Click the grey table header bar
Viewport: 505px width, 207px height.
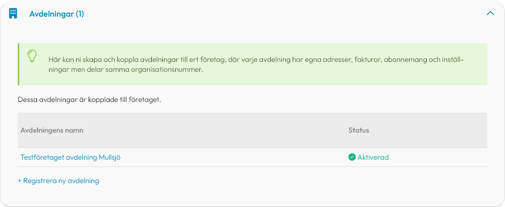tap(252, 131)
